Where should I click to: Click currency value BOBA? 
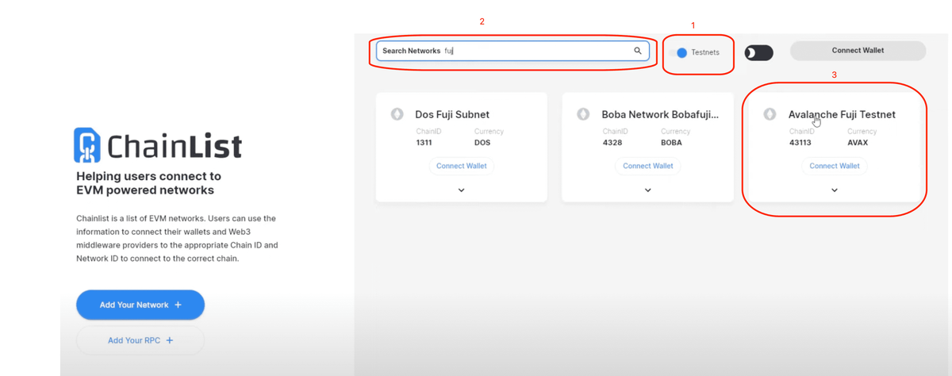[671, 143]
